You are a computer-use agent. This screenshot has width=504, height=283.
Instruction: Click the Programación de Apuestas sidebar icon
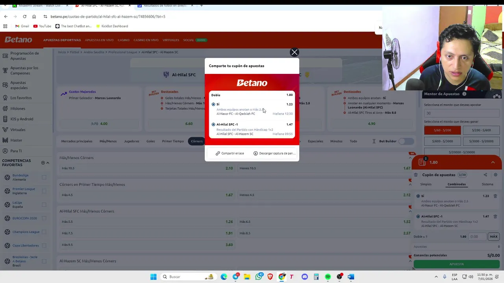5,56
